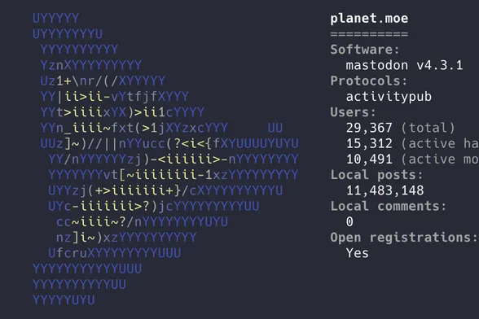Click the Local posts: heading
The height and width of the screenshot is (319, 479).
376,175
